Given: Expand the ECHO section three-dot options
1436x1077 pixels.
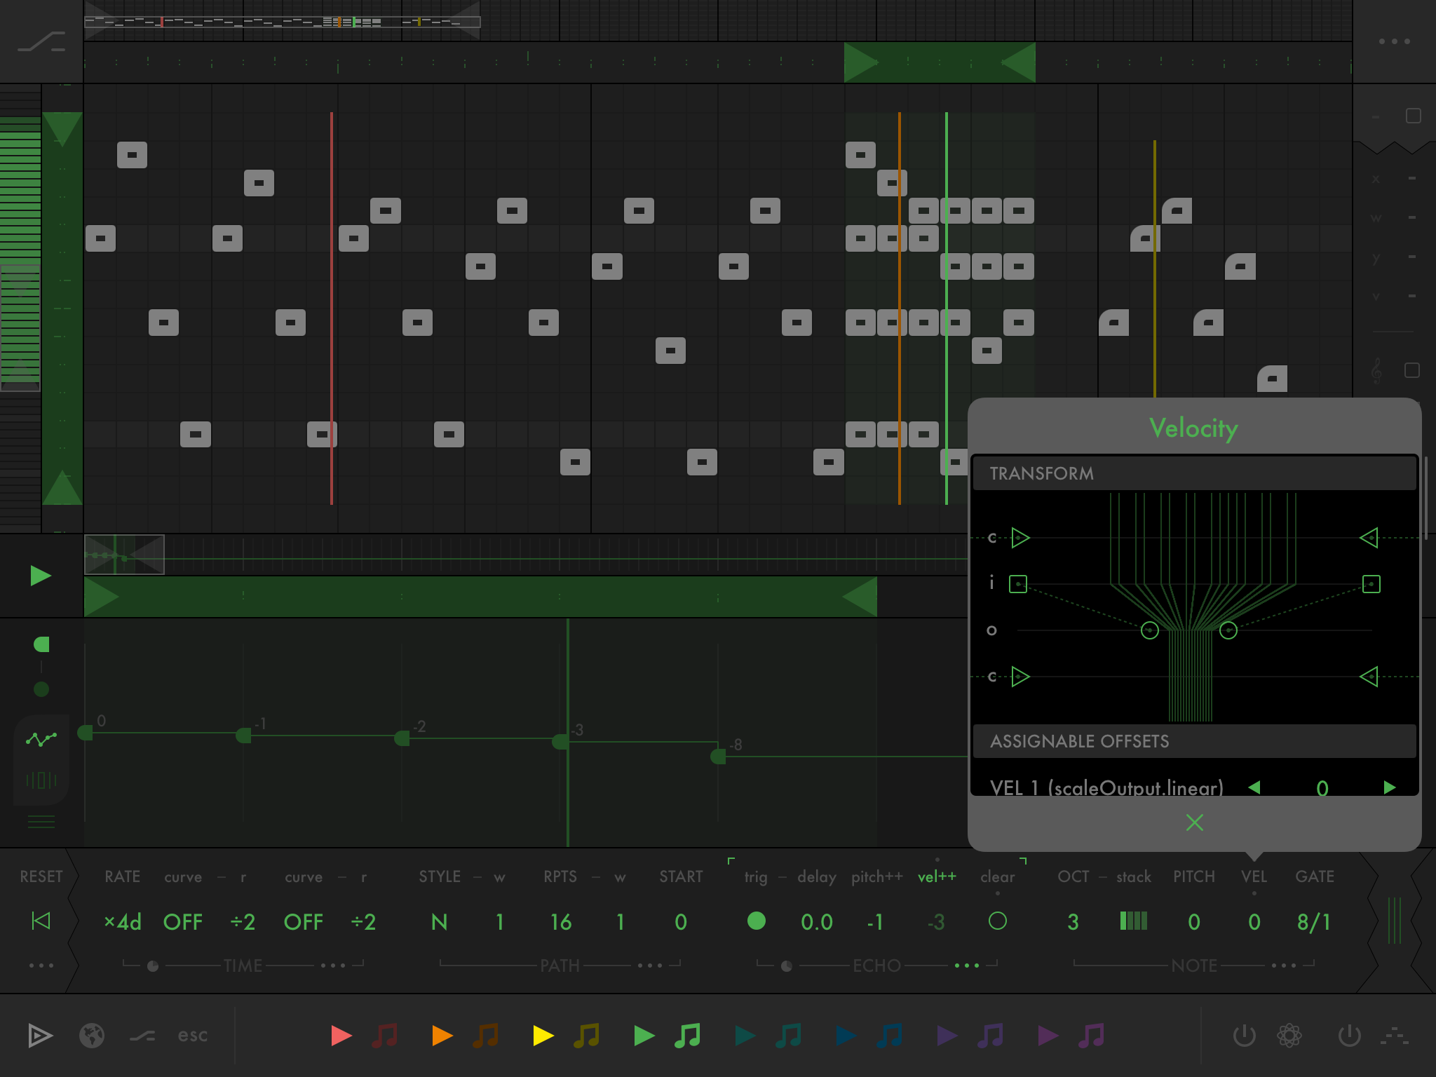Looking at the screenshot, I should [x=967, y=966].
